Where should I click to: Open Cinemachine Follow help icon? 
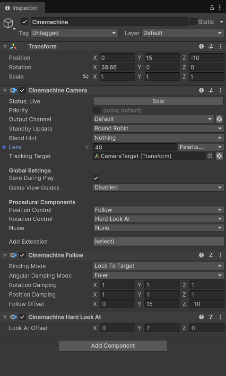click(x=201, y=255)
